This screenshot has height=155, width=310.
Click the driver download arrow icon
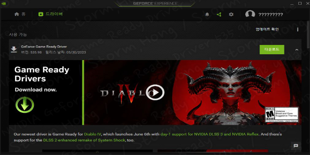(x=14, y=50)
